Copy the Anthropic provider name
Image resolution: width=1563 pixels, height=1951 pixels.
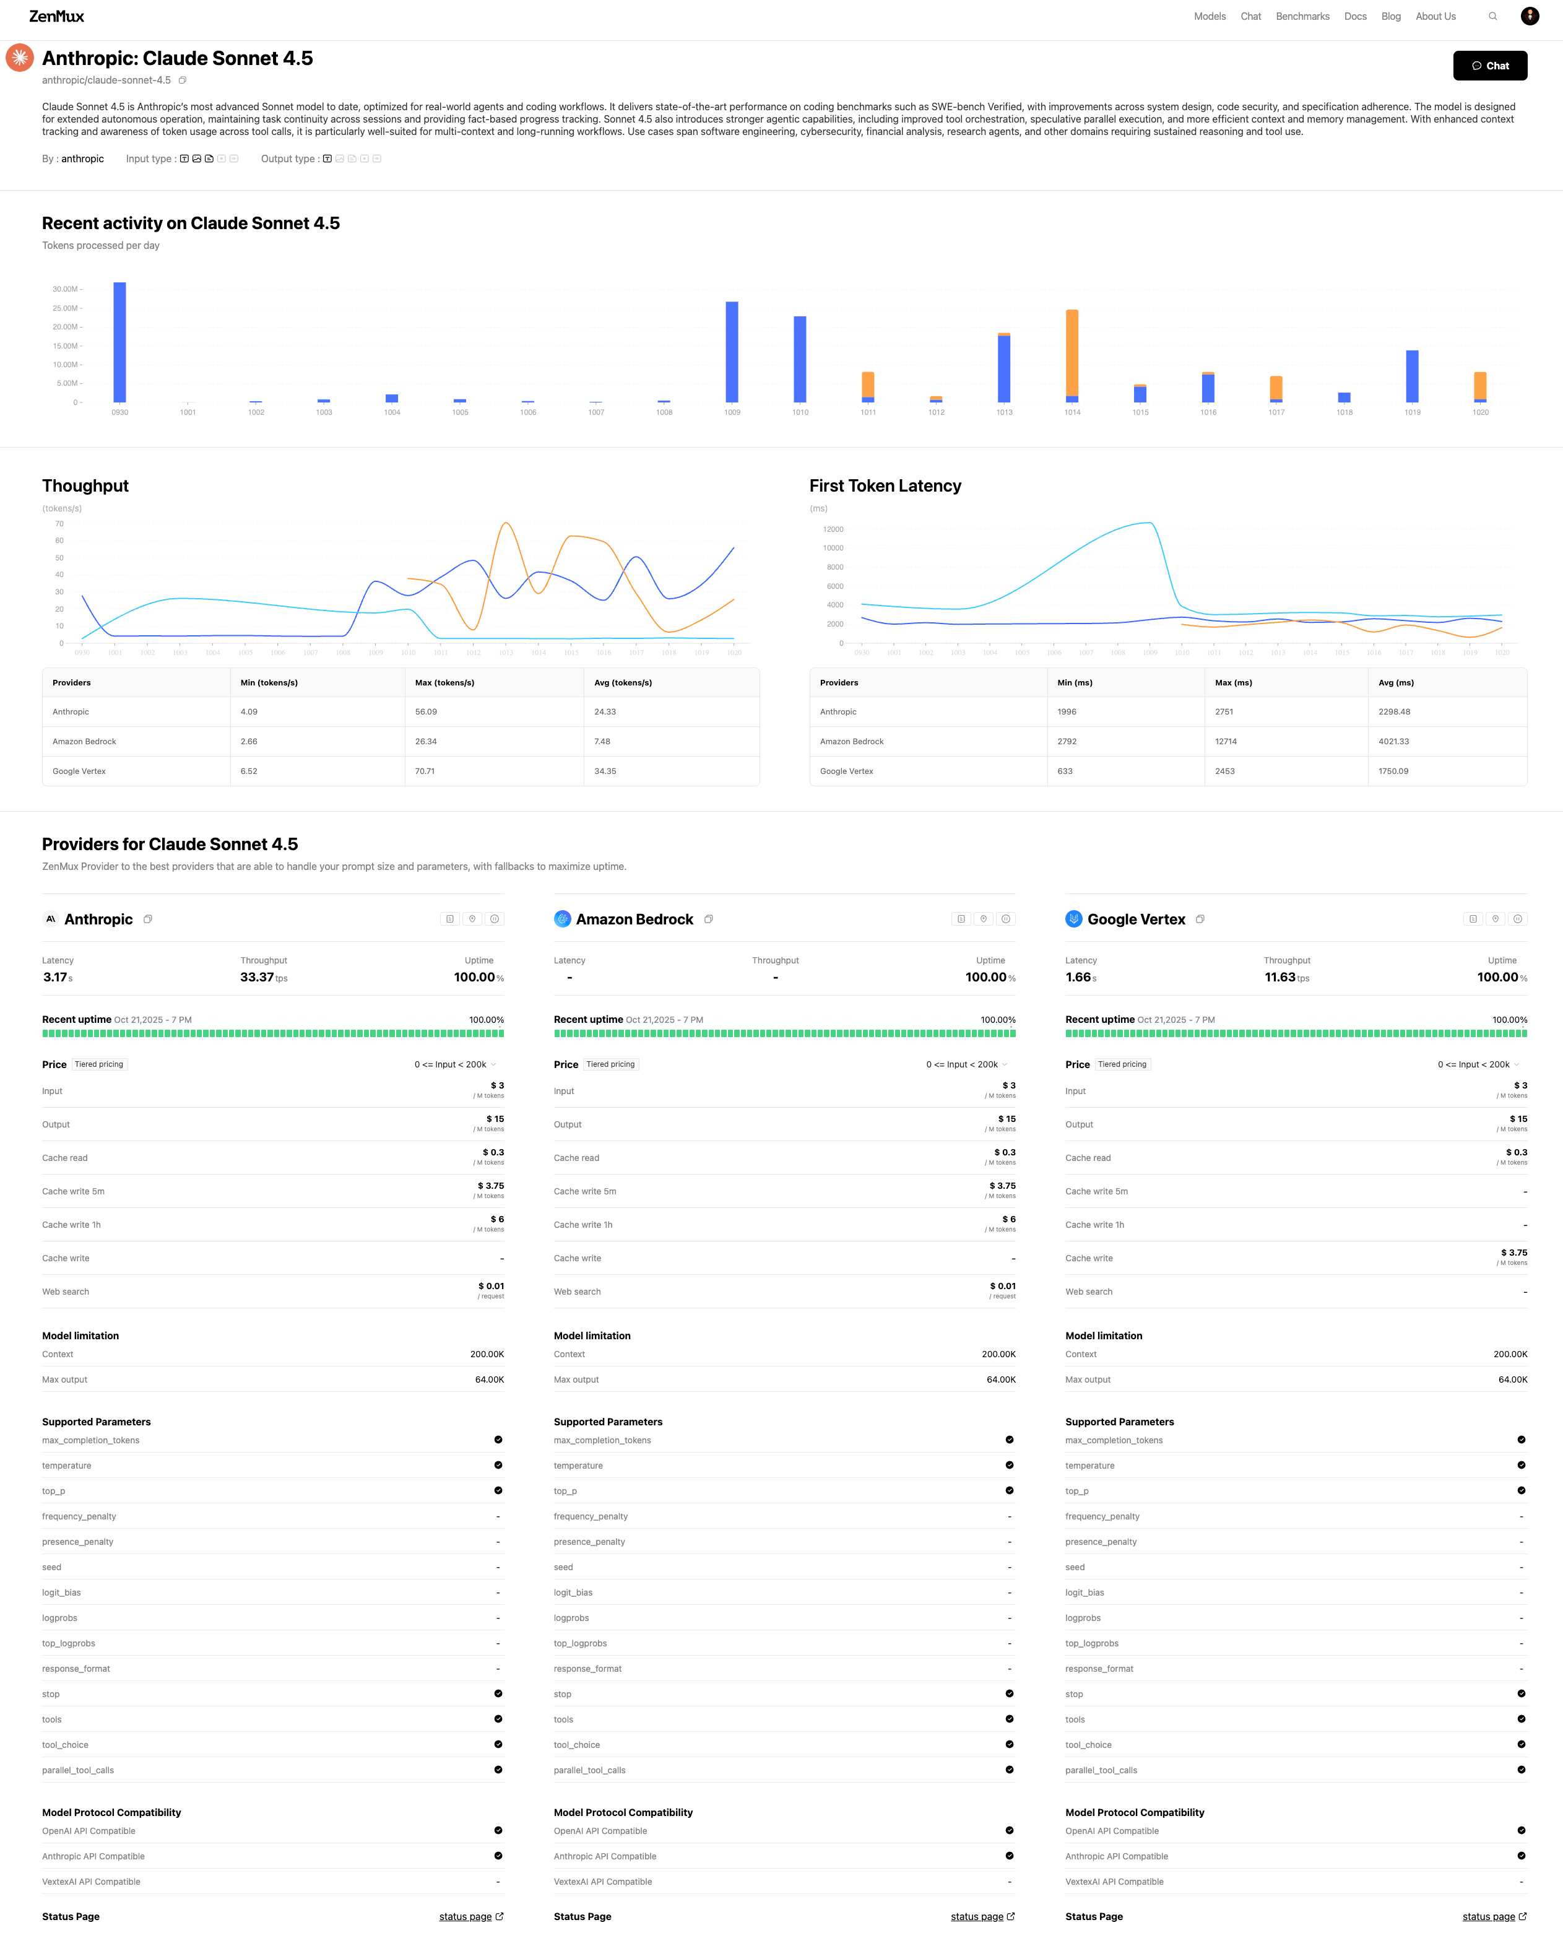[x=149, y=919]
